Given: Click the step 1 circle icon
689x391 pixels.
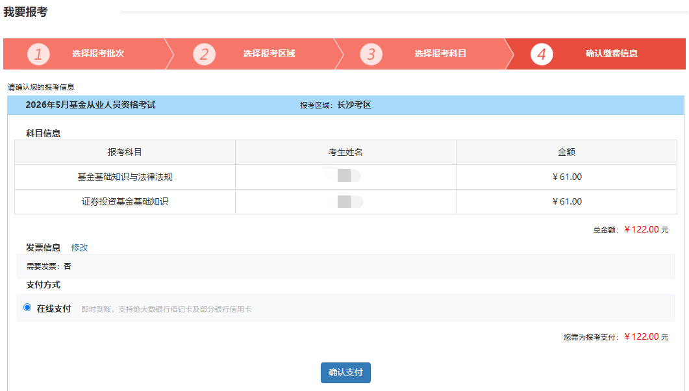Looking at the screenshot, I should tap(38, 54).
